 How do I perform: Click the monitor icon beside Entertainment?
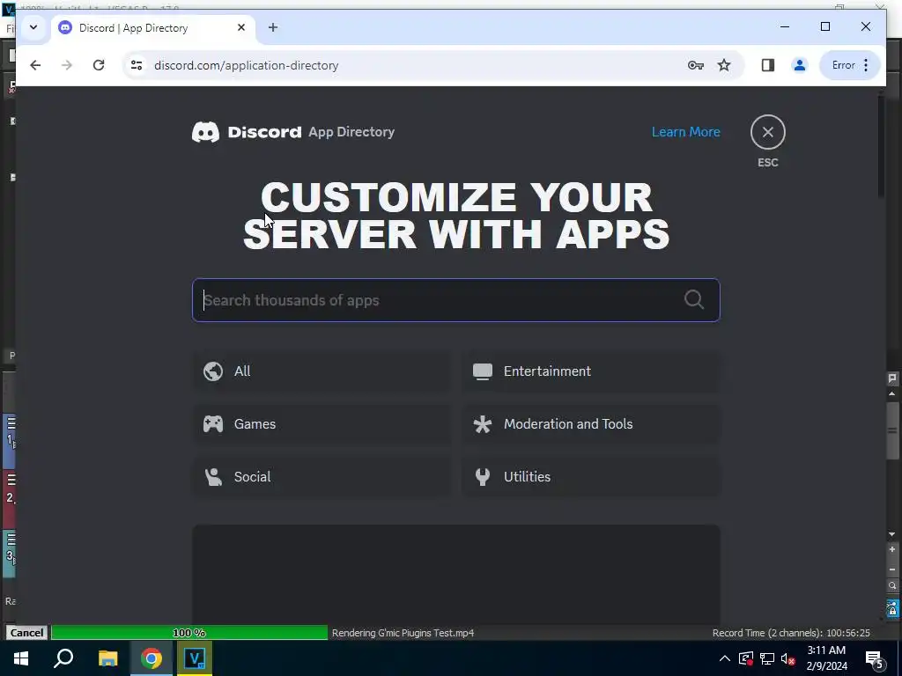click(x=483, y=371)
